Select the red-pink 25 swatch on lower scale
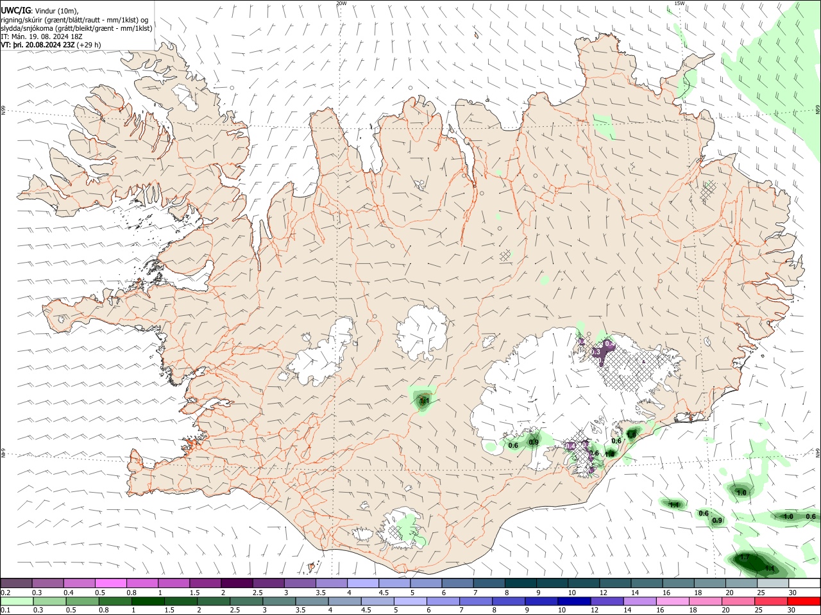This screenshot has height=615, width=821. point(770,601)
